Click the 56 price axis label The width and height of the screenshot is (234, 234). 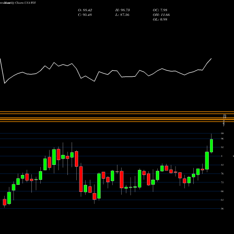[222, 209]
